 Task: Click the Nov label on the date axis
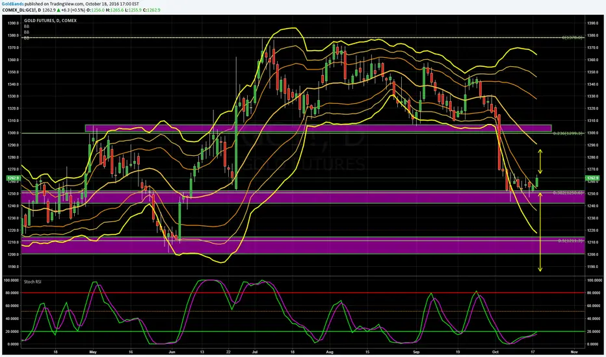[x=574, y=352]
